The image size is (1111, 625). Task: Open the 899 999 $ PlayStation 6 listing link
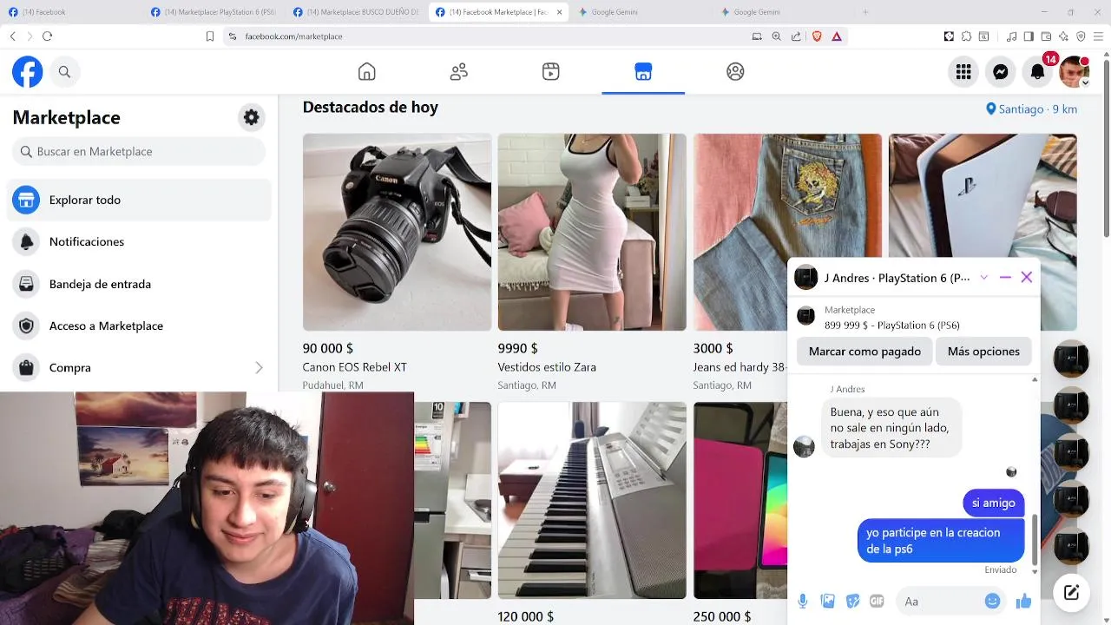(892, 326)
